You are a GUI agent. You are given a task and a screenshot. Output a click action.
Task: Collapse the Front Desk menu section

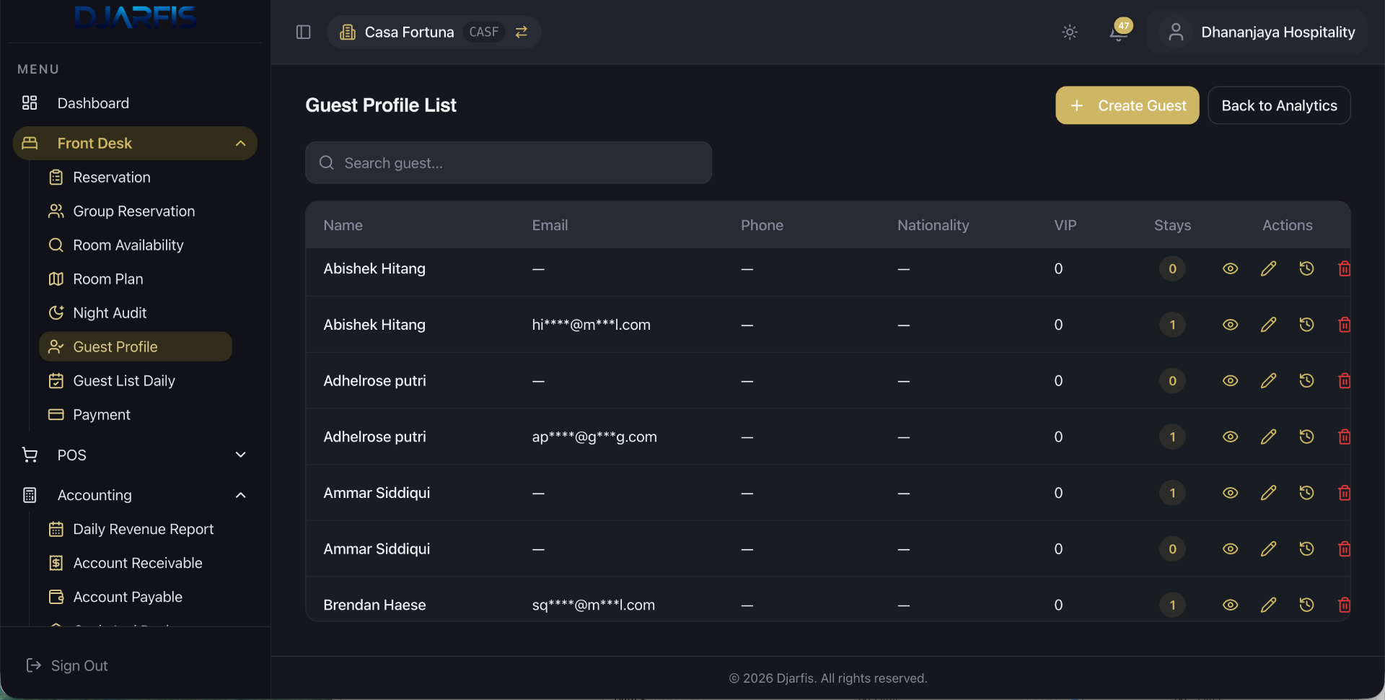pos(241,144)
